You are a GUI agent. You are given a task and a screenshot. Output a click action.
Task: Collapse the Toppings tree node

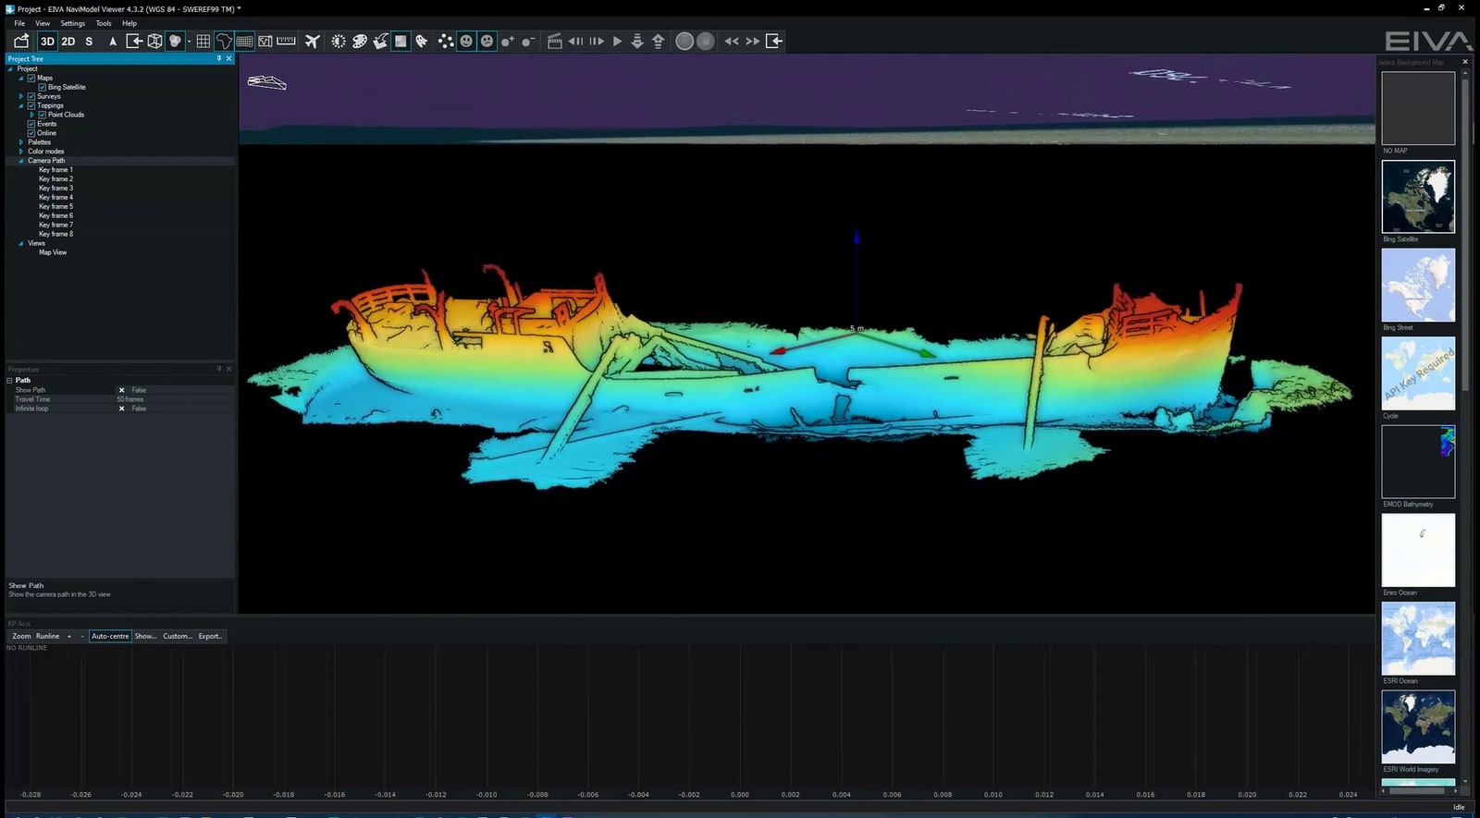point(21,105)
